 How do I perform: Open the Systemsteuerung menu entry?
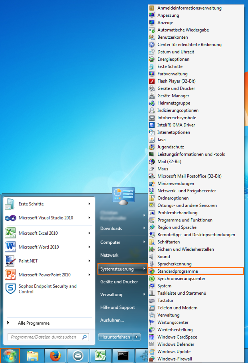tap(122, 269)
